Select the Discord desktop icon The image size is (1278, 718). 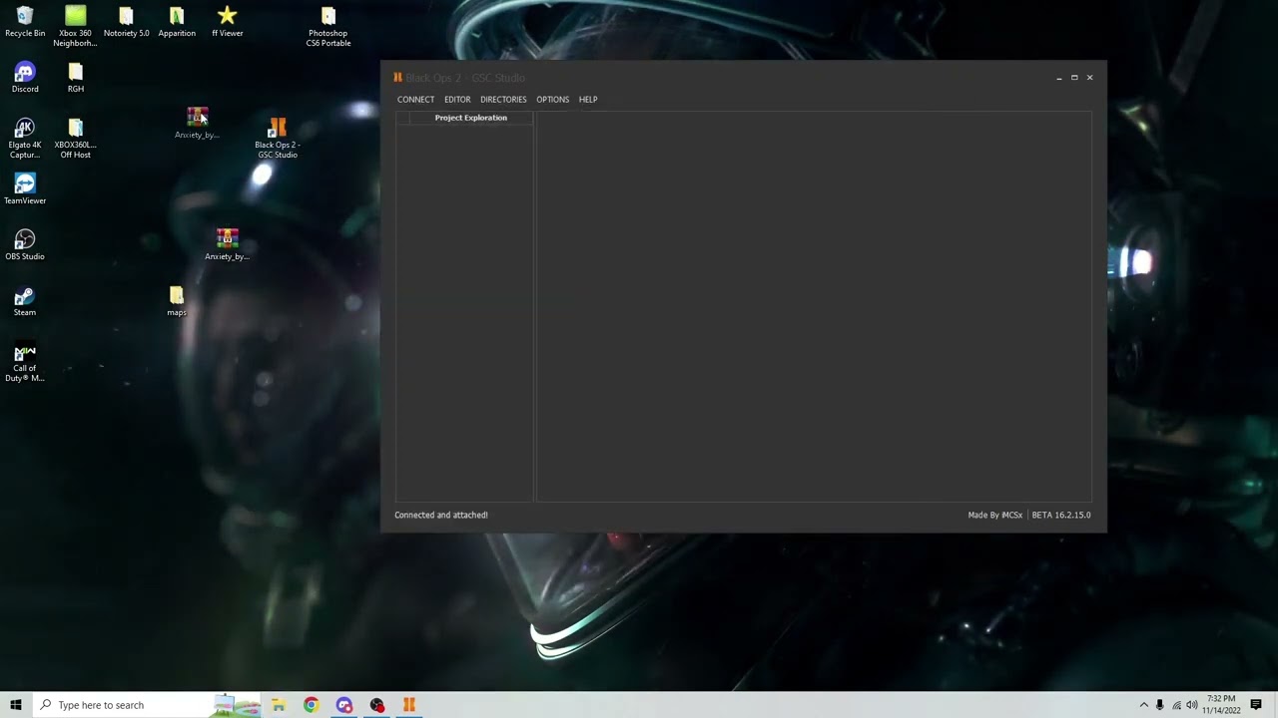point(25,78)
